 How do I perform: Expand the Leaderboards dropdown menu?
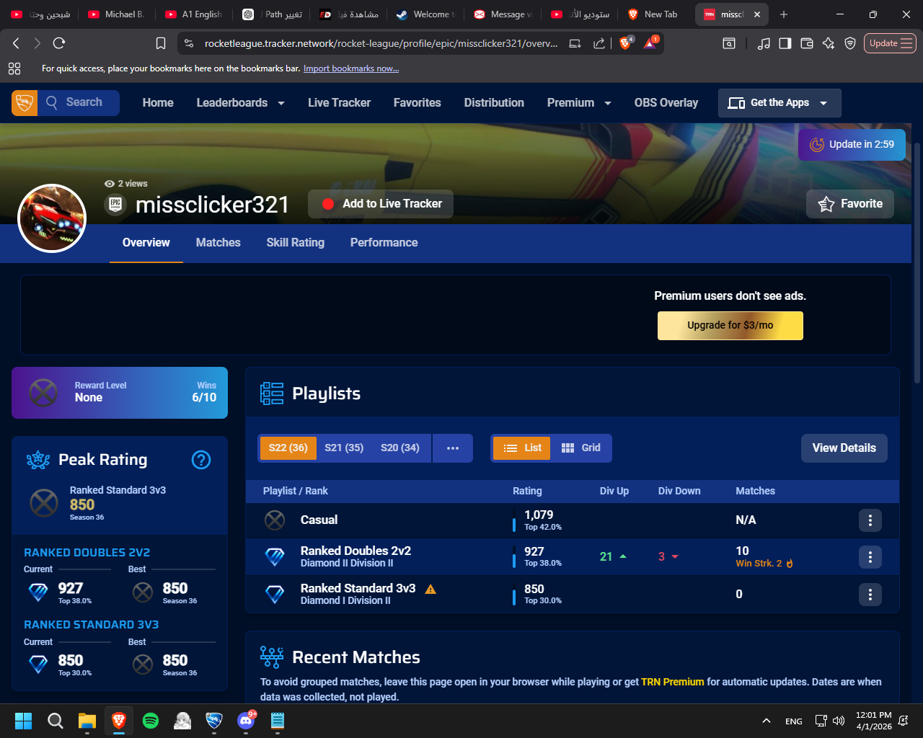click(x=240, y=103)
